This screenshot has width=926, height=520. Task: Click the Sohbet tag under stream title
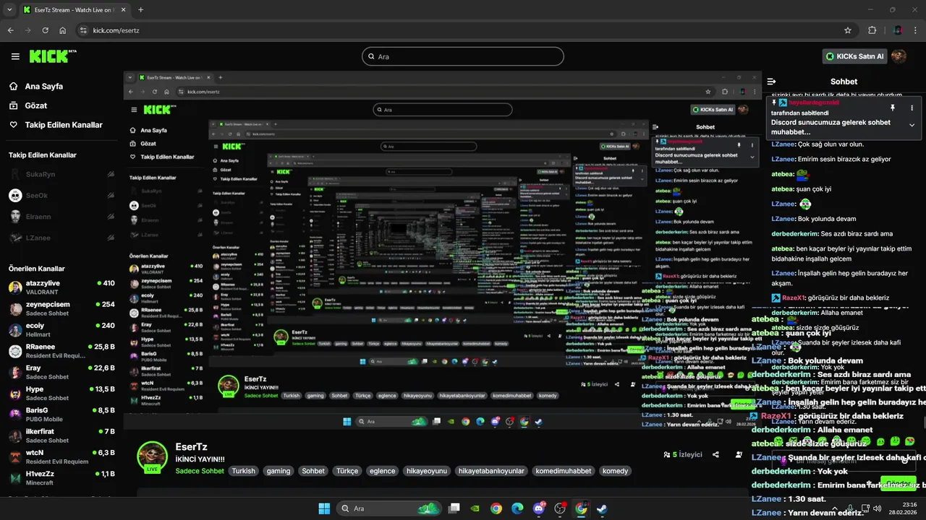pos(313,471)
